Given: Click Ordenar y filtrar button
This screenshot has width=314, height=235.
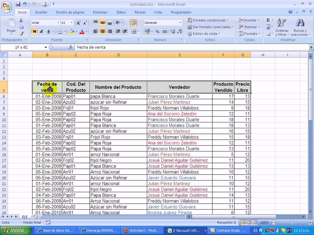Looking at the screenshot, I should (x=282, y=27).
